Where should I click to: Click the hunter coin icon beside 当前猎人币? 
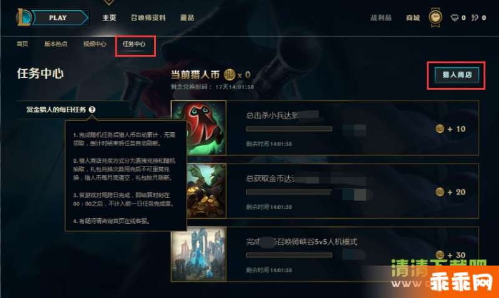coord(229,75)
